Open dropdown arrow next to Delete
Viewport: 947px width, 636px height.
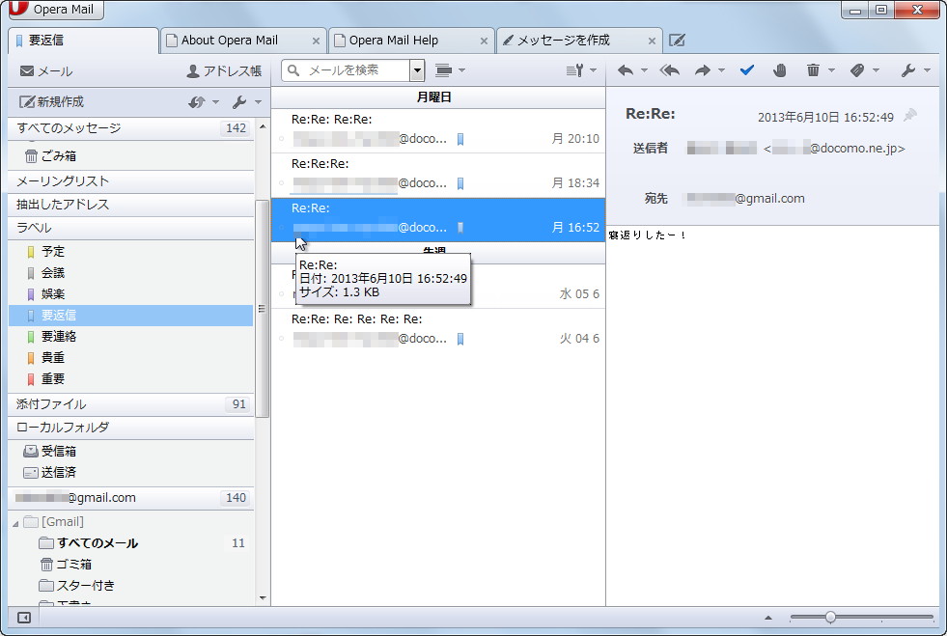[x=832, y=70]
